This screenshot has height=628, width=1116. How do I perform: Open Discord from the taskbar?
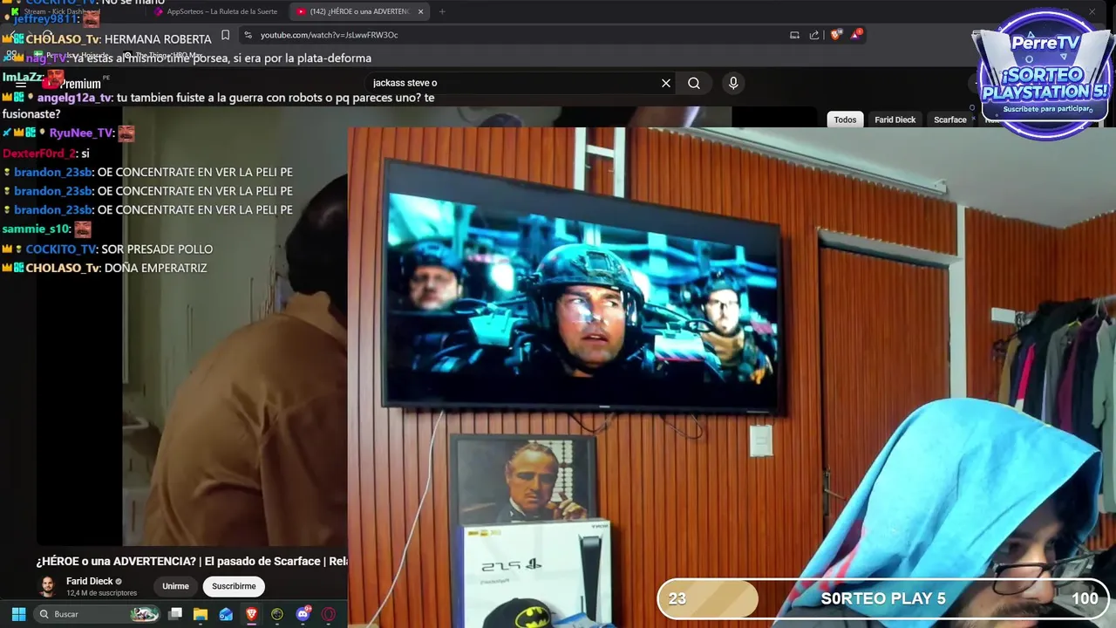(303, 614)
